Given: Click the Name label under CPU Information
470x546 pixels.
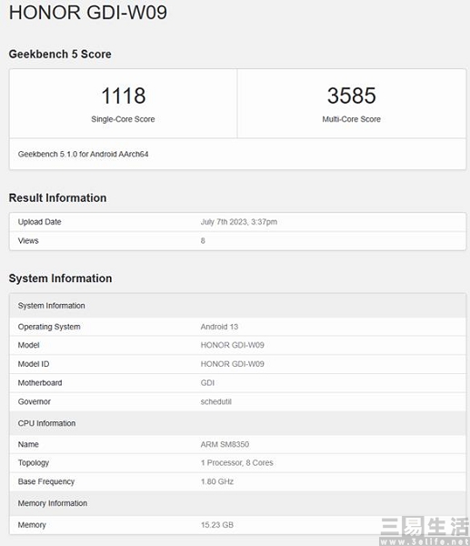Looking at the screenshot, I should click(x=28, y=444).
